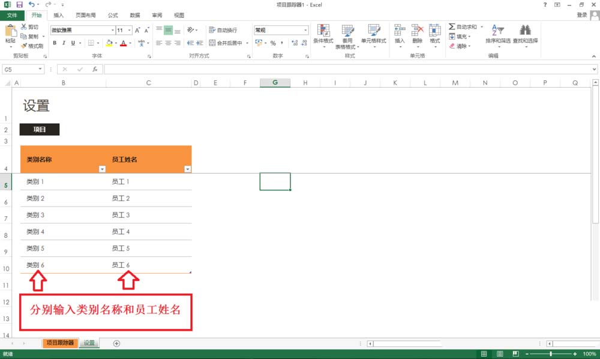Open the filter dropdown on 类别名称 column

coord(102,169)
